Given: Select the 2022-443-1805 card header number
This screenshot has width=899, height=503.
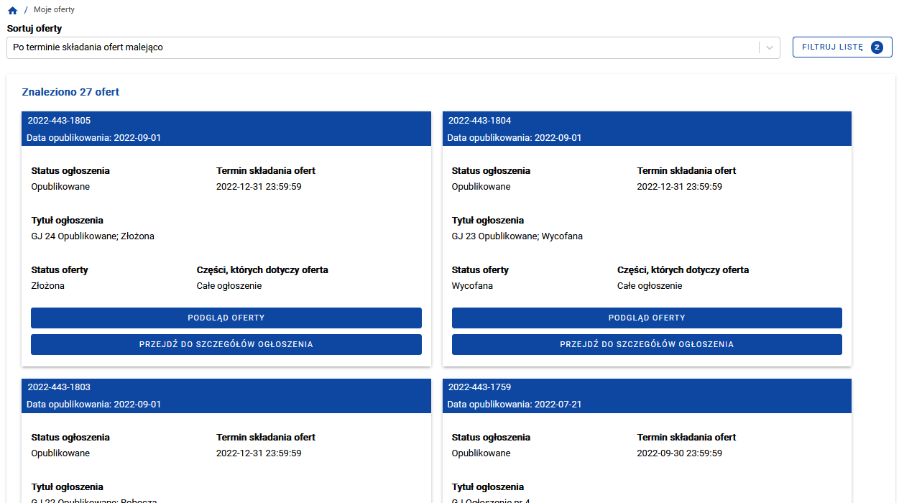Looking at the screenshot, I should [x=59, y=121].
